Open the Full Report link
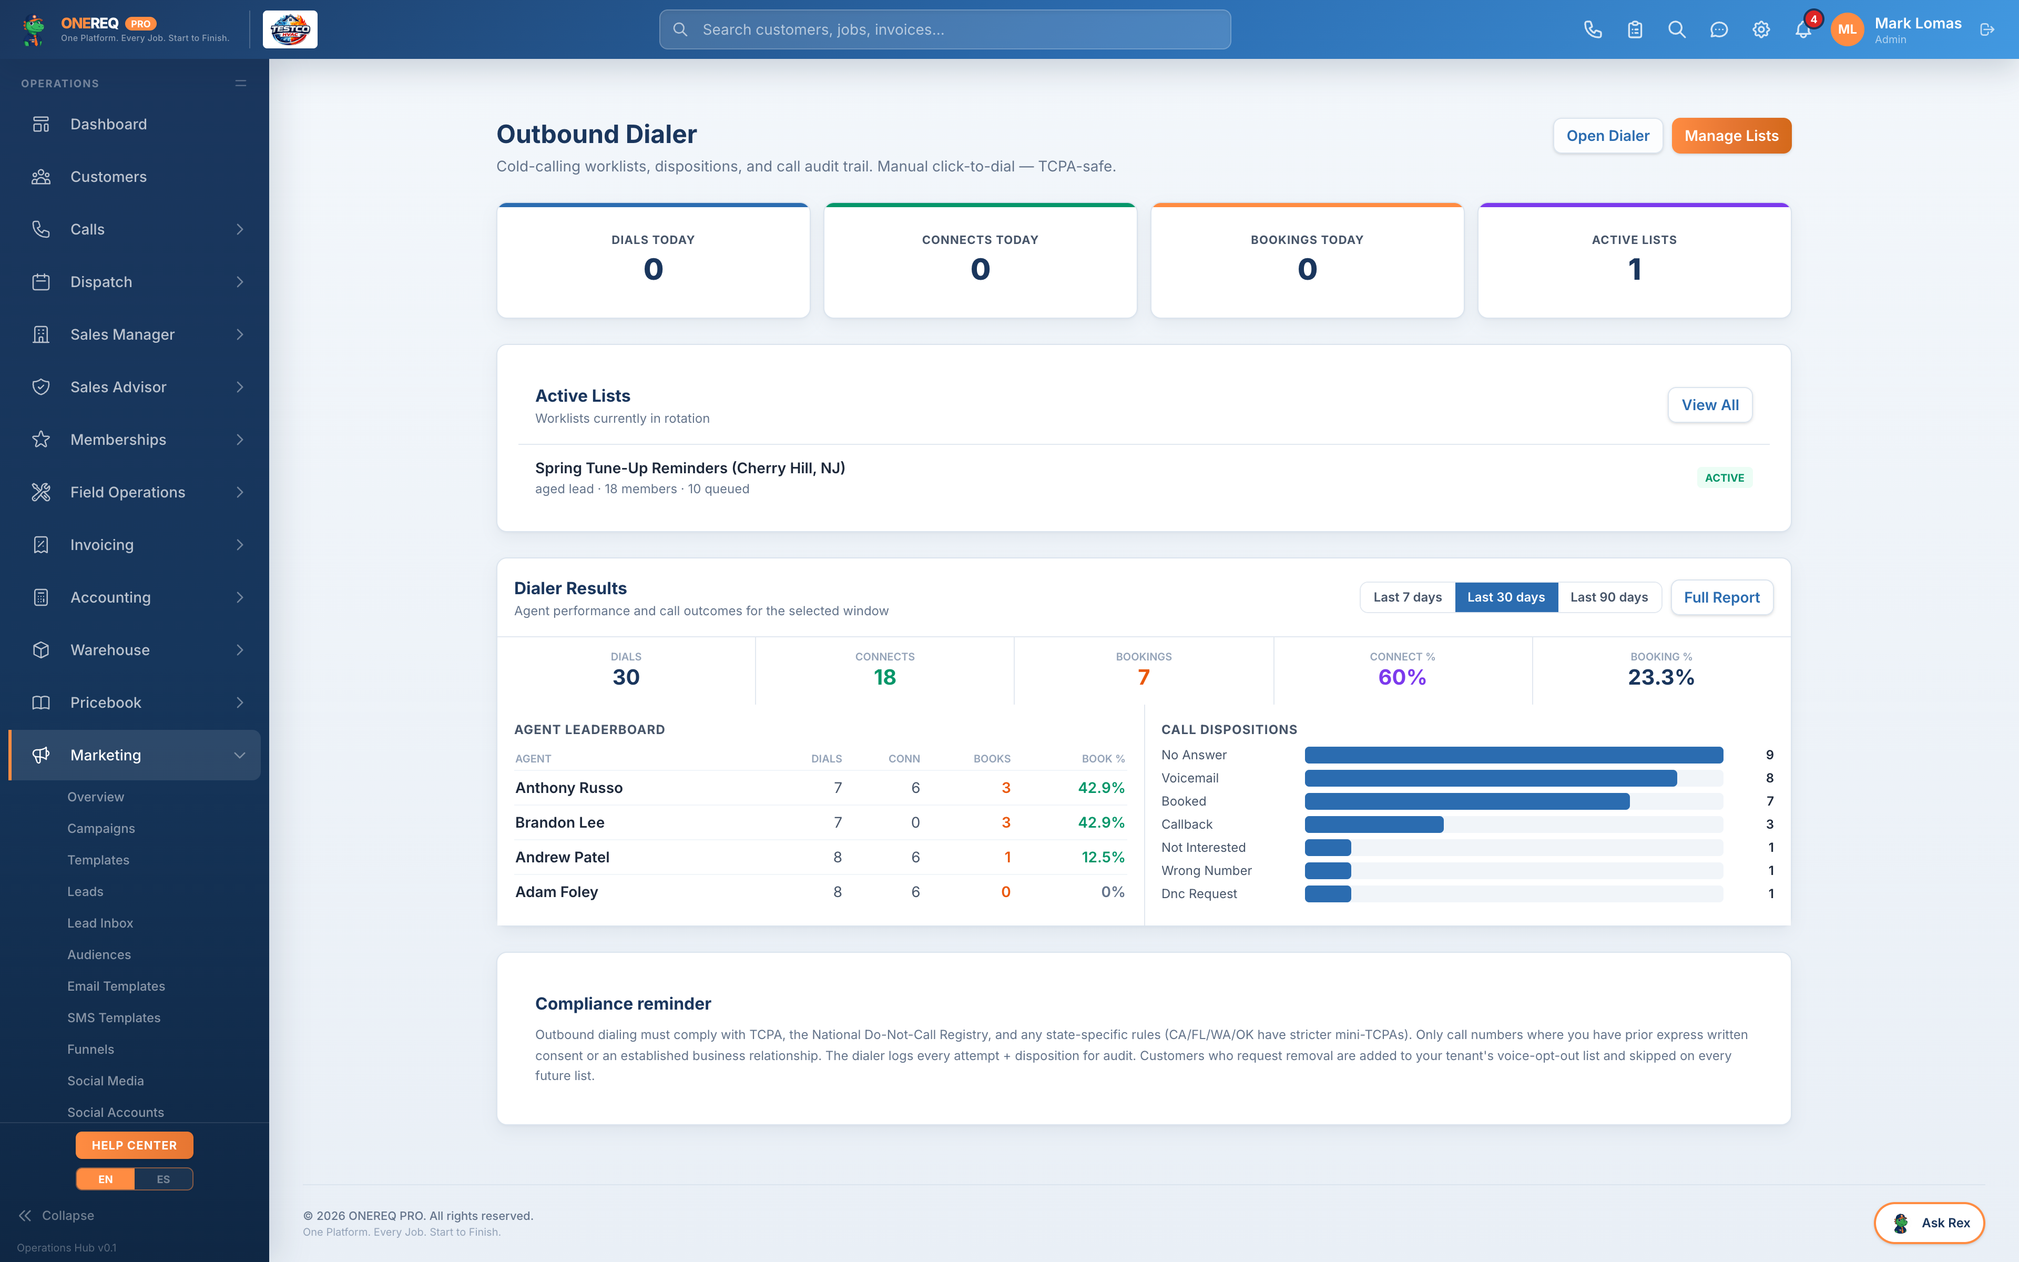Screen dimensions: 2019x1262 1721,597
